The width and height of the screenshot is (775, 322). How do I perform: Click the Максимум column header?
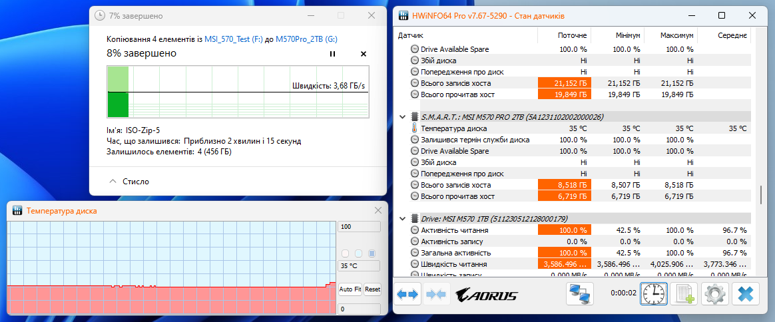676,35
